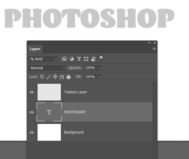This screenshot has width=189, height=159.
Task: Filter layers by smart objects icon
Action: [93, 59]
